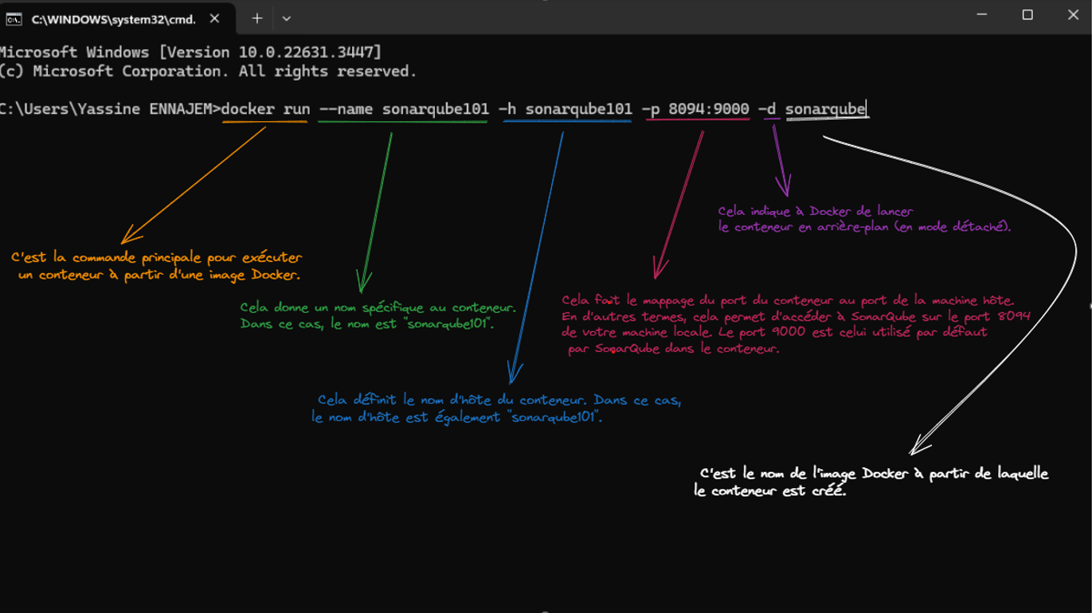The height and width of the screenshot is (613, 1092).
Task: Close the cmd tab with its X
Action: (214, 18)
